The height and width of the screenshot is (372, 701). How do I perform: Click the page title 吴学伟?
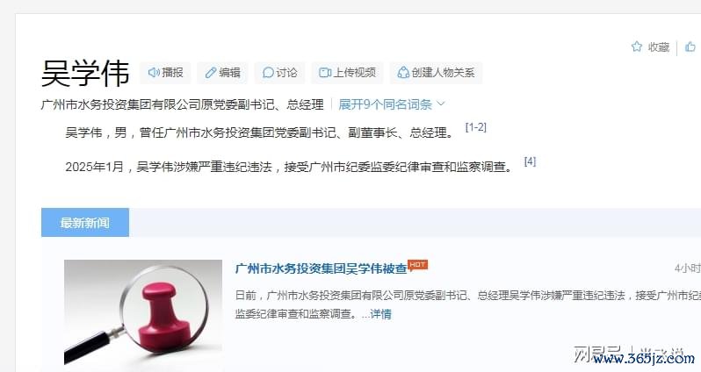tap(85, 73)
